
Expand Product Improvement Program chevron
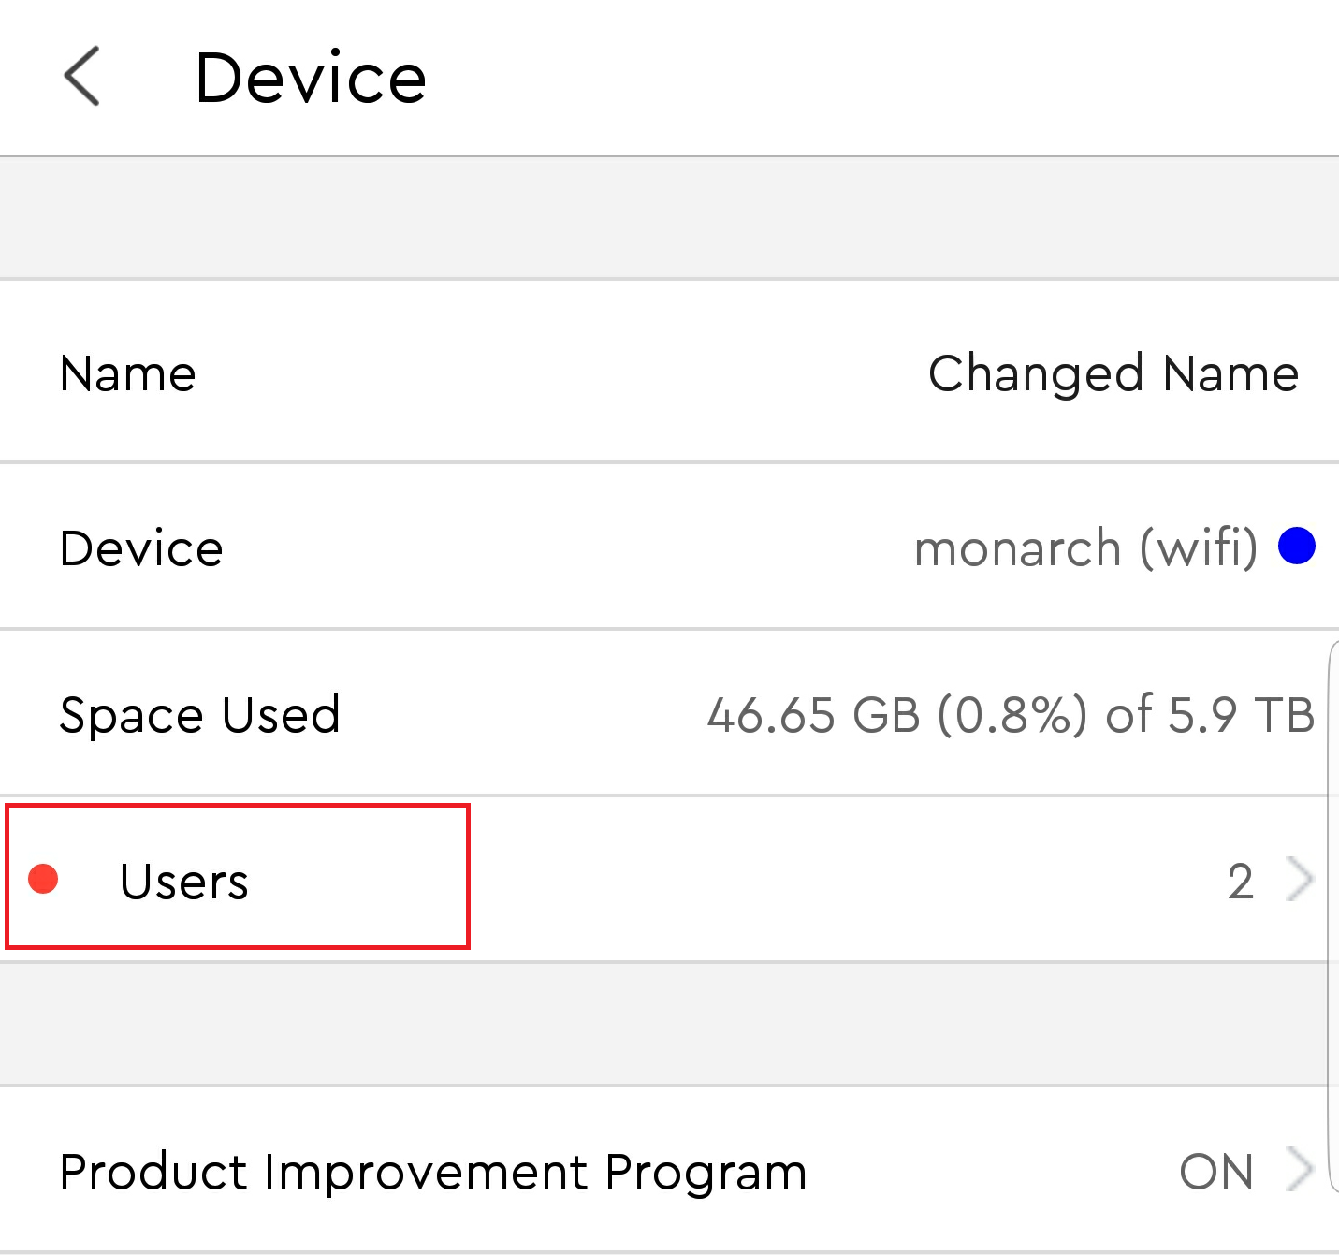pyautogui.click(x=1301, y=1170)
